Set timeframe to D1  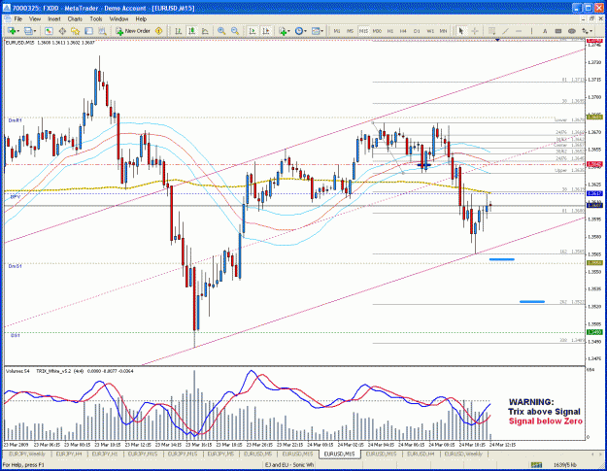click(417, 31)
